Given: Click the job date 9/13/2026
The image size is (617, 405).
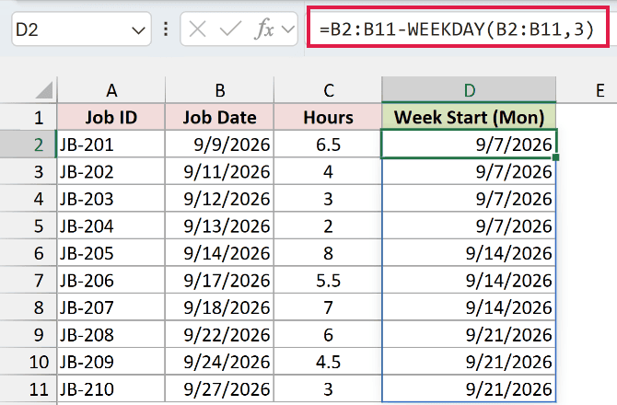Looking at the screenshot, I should [219, 226].
